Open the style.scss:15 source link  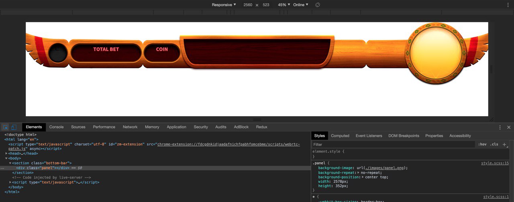click(x=495, y=163)
